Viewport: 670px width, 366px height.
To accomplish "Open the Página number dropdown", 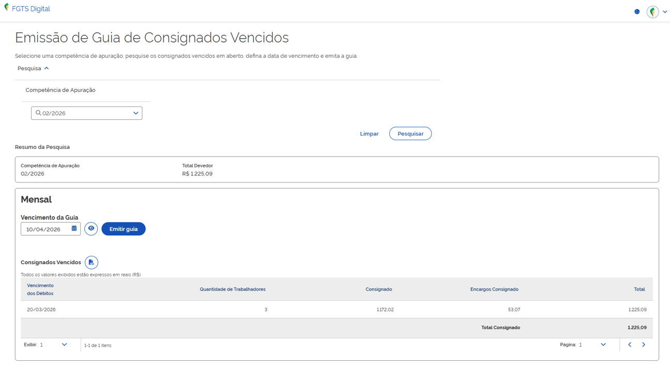I will (x=603, y=344).
